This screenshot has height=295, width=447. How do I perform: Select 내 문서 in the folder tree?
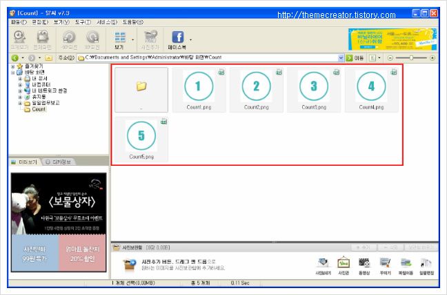39,79
